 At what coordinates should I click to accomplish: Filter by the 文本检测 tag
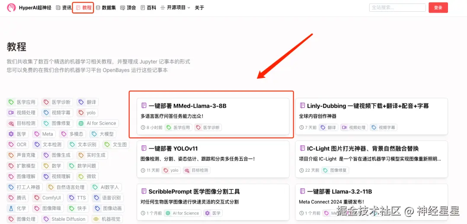click(x=48, y=145)
